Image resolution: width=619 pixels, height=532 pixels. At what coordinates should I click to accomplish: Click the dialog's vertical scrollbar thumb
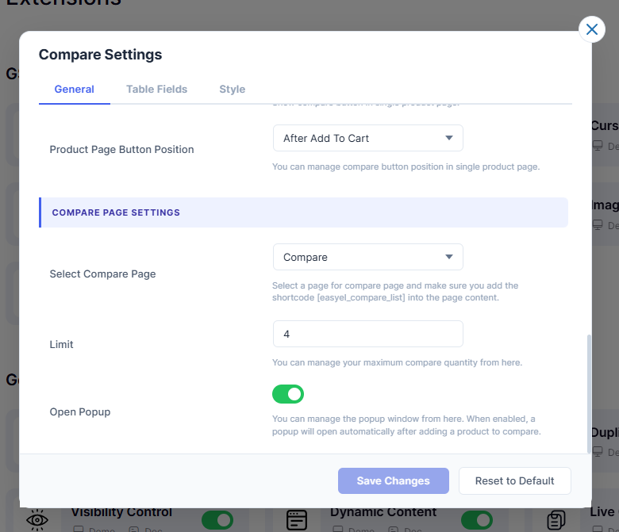588,392
